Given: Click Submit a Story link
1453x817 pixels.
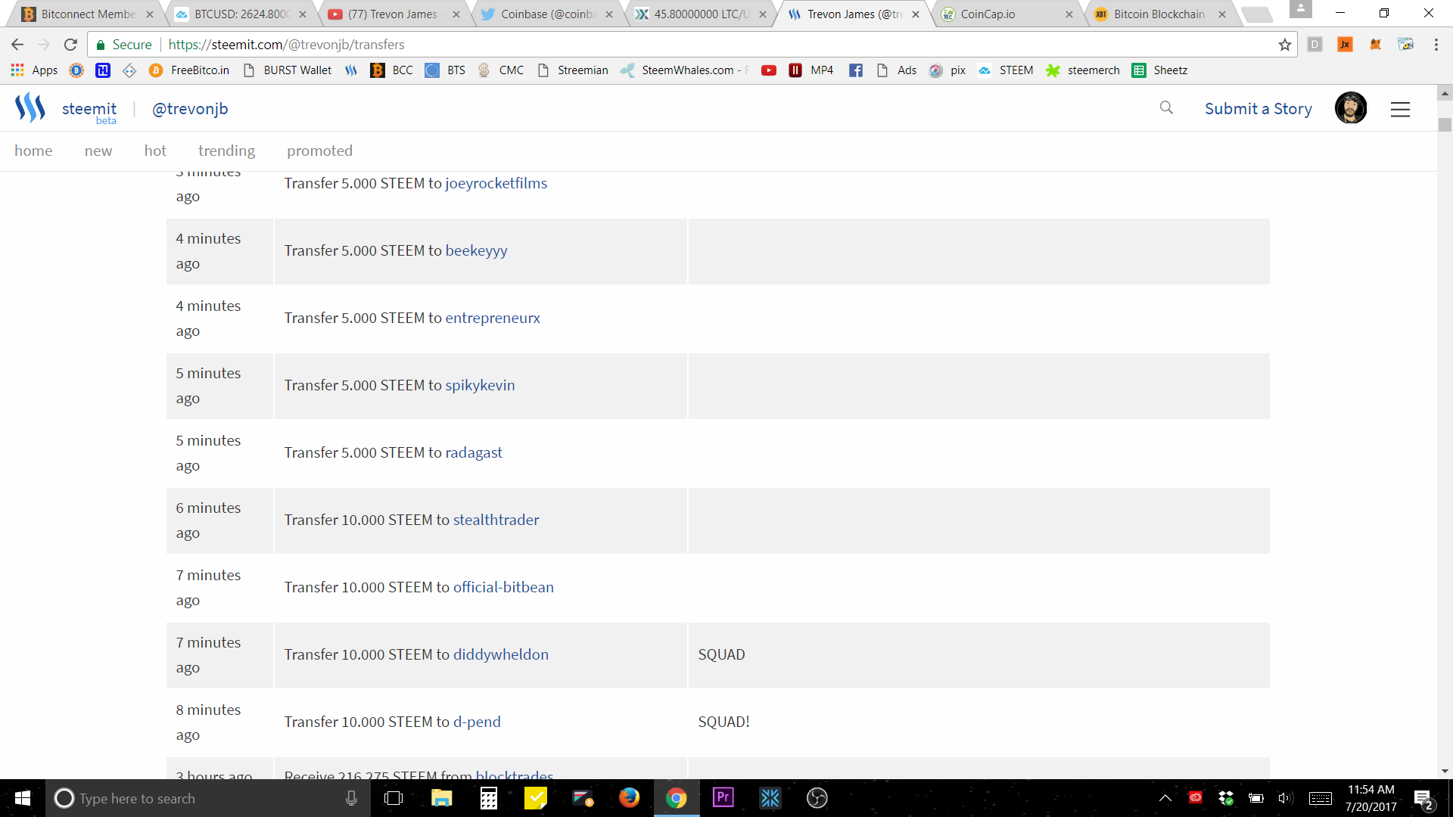Looking at the screenshot, I should click(1258, 109).
